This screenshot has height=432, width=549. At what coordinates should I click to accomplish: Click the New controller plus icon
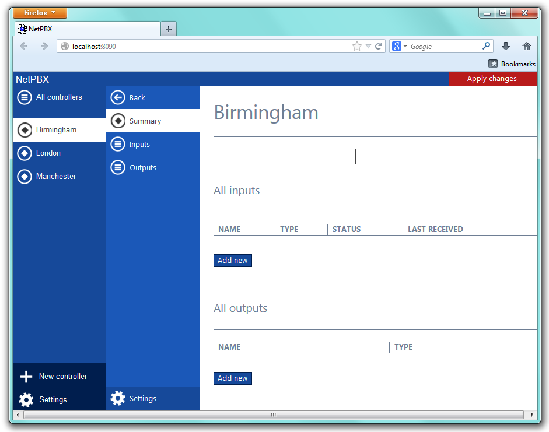(26, 377)
